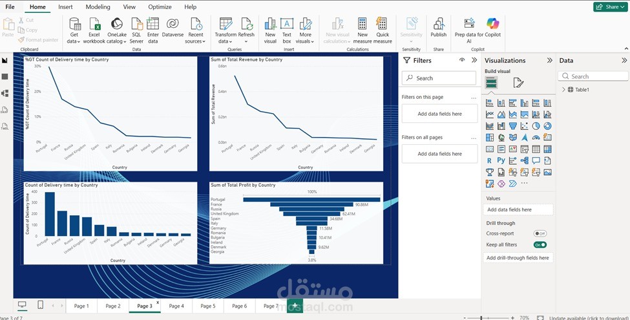
Task: Collapse the Visualizations pane
Action: pyautogui.click(x=550, y=60)
